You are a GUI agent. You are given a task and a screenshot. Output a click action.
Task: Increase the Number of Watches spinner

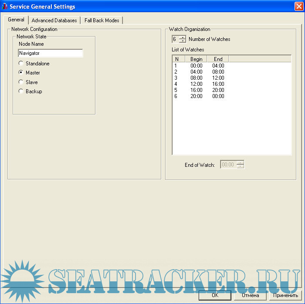click(183, 37)
